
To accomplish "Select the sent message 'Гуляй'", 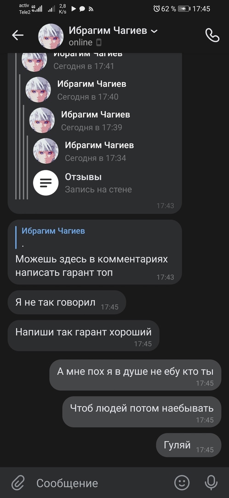I will pos(189,445).
